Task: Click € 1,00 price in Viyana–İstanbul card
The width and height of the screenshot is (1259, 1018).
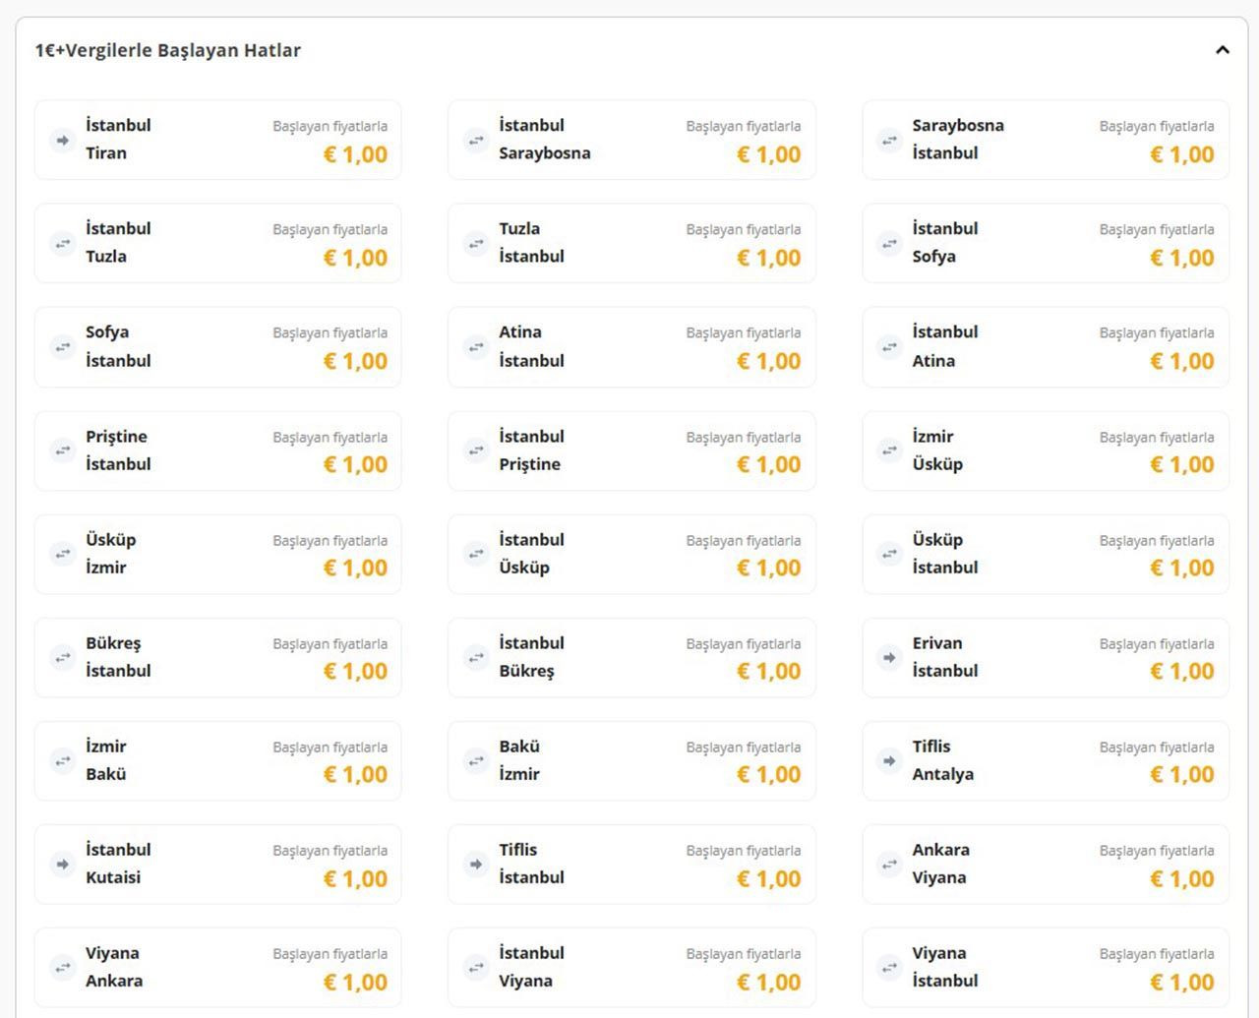Action: tap(1181, 982)
